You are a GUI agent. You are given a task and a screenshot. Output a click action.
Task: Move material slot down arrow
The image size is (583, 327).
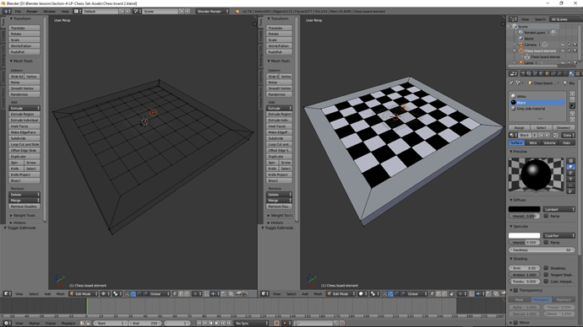[572, 120]
